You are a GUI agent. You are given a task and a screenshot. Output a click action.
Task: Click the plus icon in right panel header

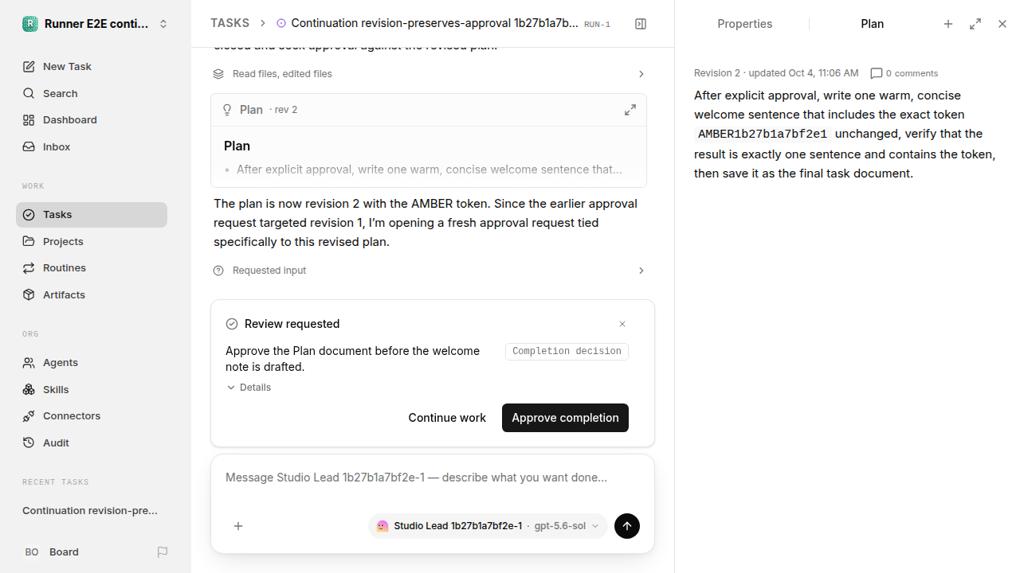[948, 24]
